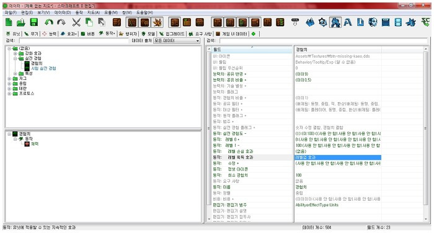Focus the left 검색 search field
The width and height of the screenshot is (434, 233).
[x=74, y=41]
